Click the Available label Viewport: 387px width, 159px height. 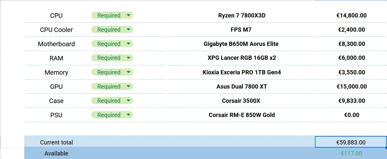click(56, 153)
